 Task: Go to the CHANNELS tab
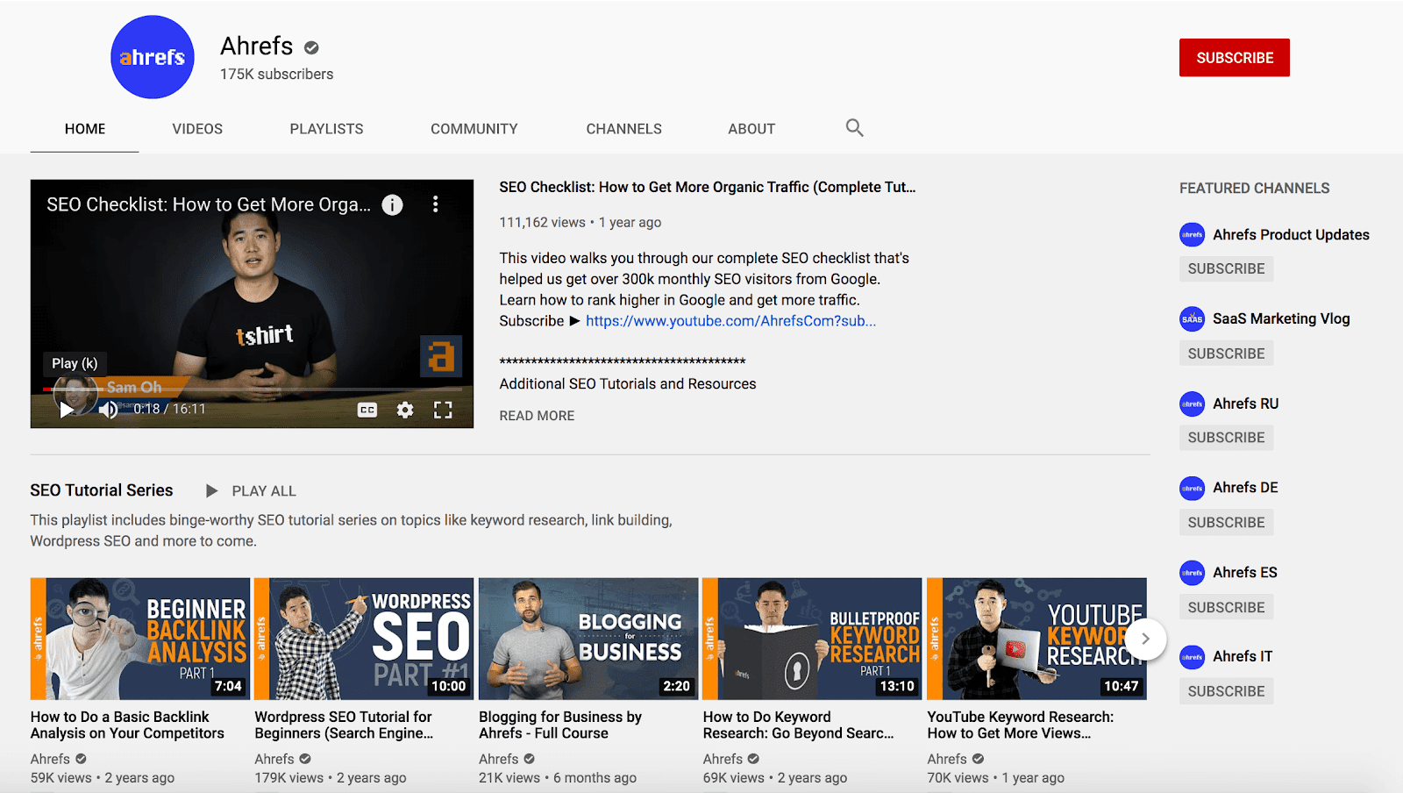(x=624, y=129)
